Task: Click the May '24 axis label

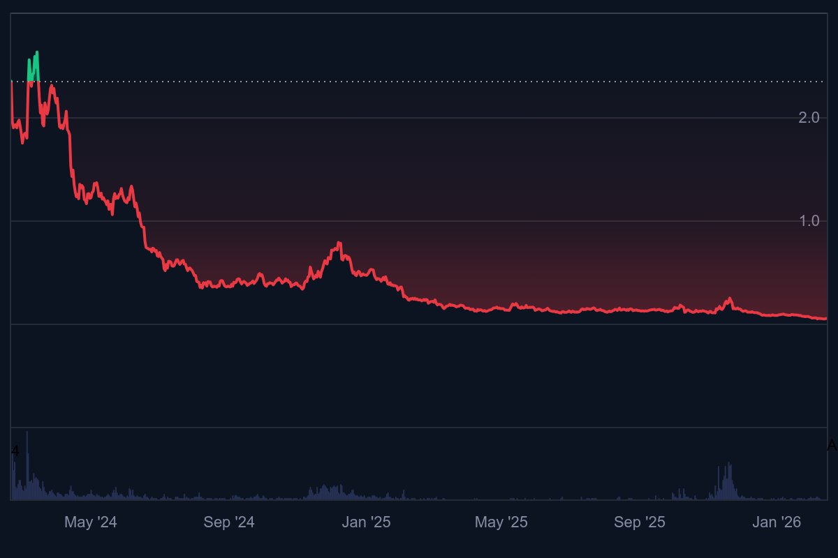Action: click(x=91, y=521)
